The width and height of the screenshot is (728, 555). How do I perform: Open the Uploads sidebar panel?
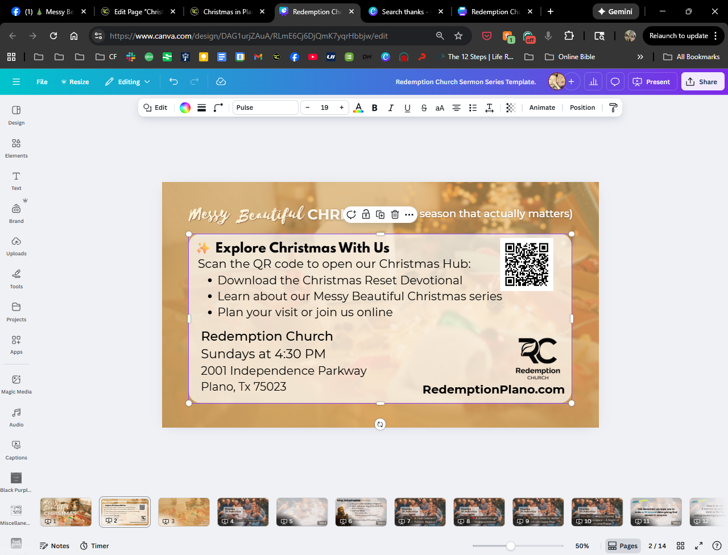pos(16,246)
